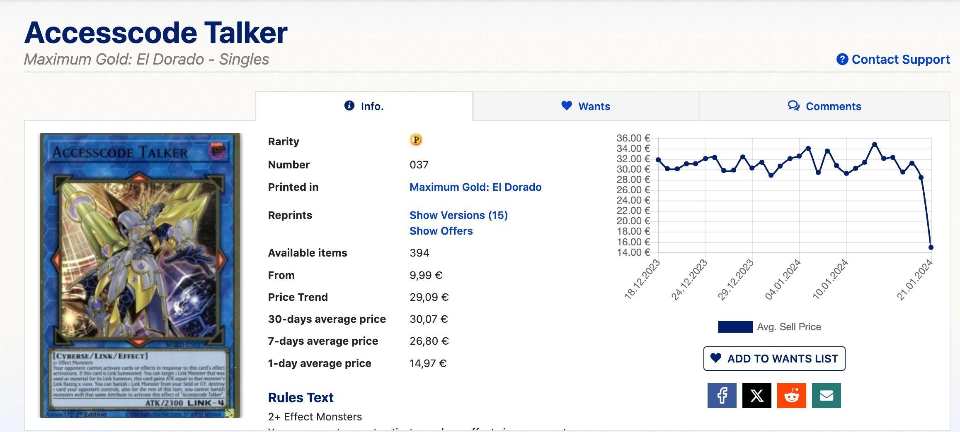The height and width of the screenshot is (432, 960).
Task: Share the card on Reddit
Action: pos(791,396)
